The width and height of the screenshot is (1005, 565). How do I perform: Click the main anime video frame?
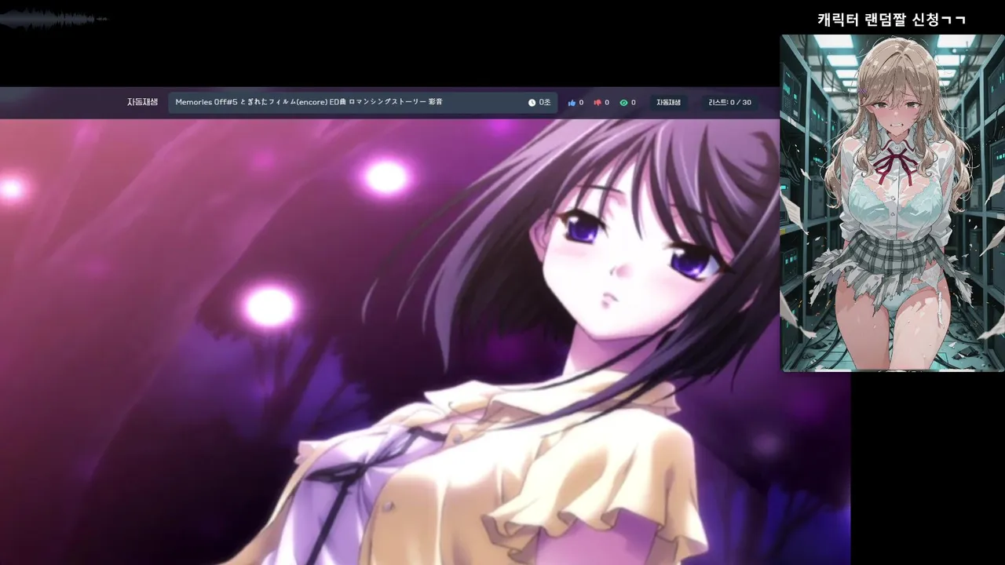[x=425, y=342]
